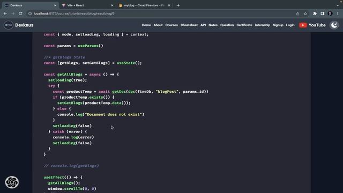The image size is (343, 193).
Task: Go back with the browser back arrow
Action: pos(5,13)
